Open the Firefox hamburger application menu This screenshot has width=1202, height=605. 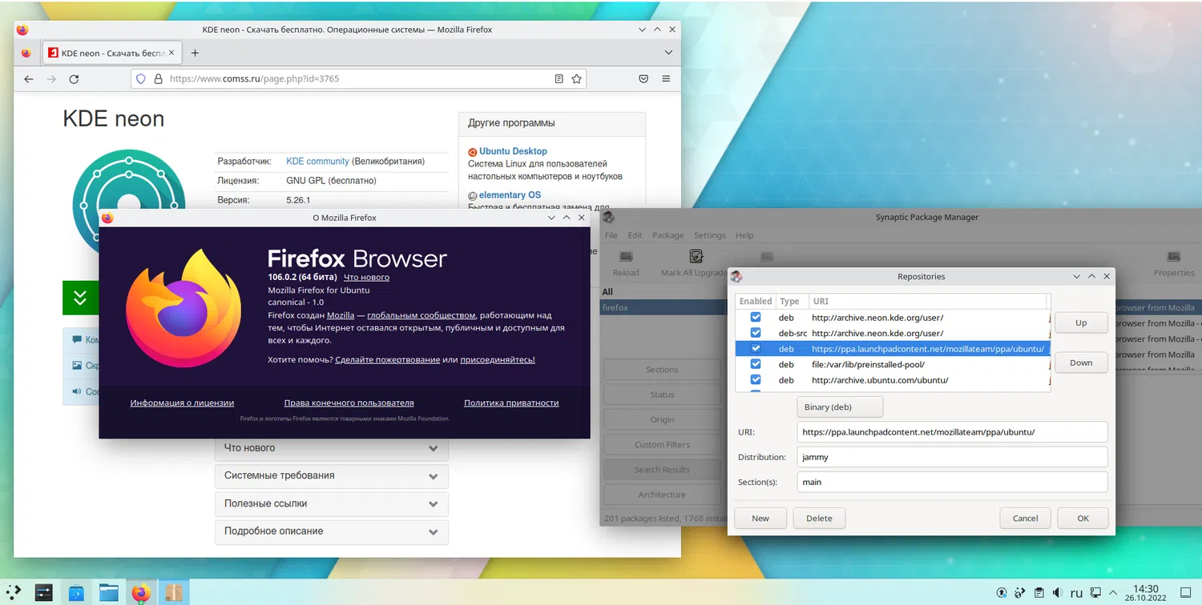click(x=666, y=79)
